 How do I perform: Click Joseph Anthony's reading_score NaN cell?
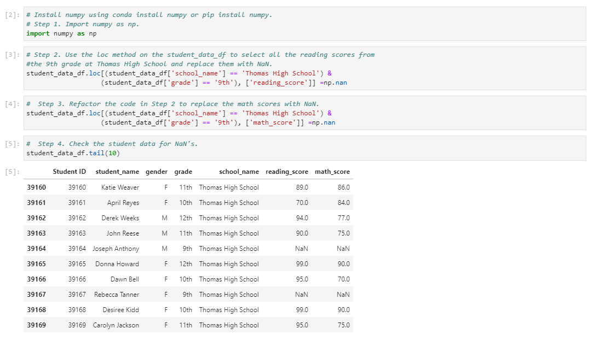pyautogui.click(x=302, y=249)
